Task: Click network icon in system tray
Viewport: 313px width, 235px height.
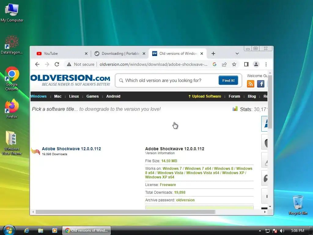Action: pyautogui.click(x=267, y=231)
